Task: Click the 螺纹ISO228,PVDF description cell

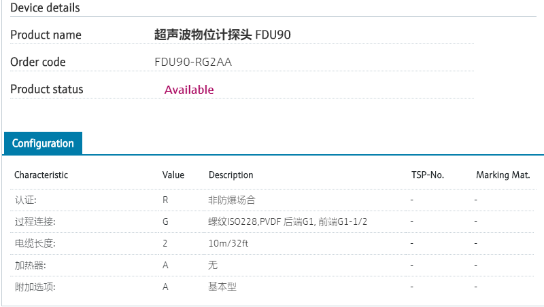Action: tap(288, 222)
